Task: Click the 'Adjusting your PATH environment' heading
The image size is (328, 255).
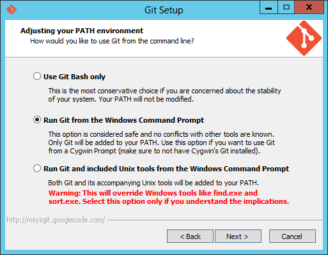Action: coord(82,31)
